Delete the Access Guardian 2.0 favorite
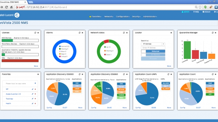218x122 pixels. tap(35, 94)
